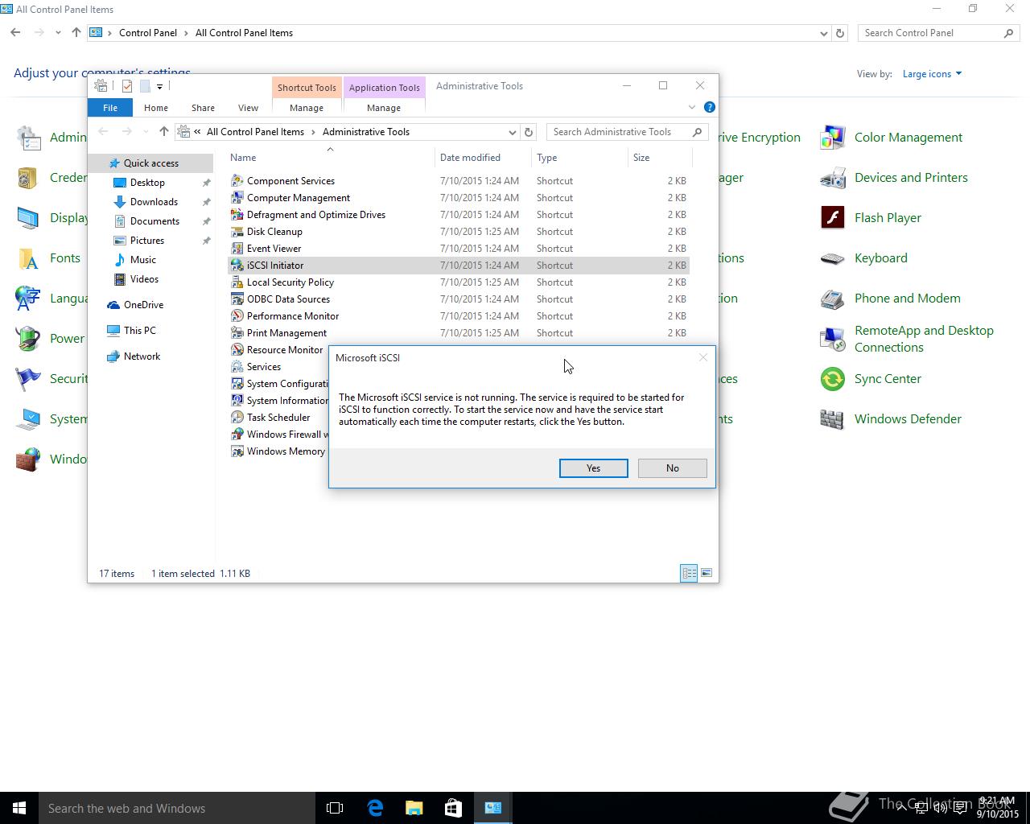
Task: Open Windows Start menu
Action: (19, 808)
